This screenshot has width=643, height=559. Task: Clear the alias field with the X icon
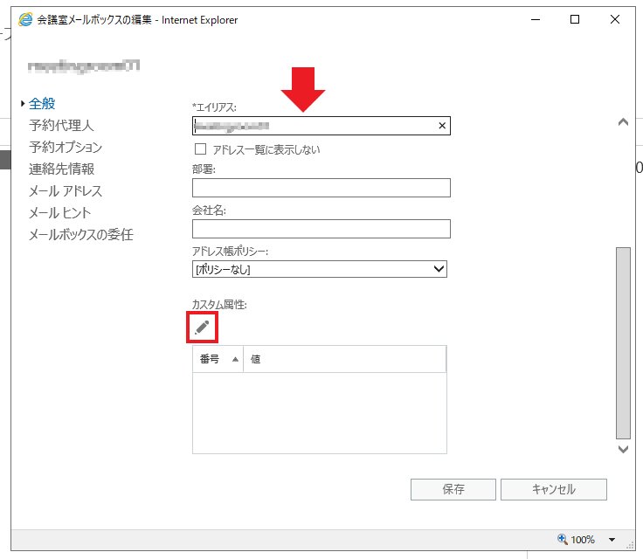[x=442, y=126]
